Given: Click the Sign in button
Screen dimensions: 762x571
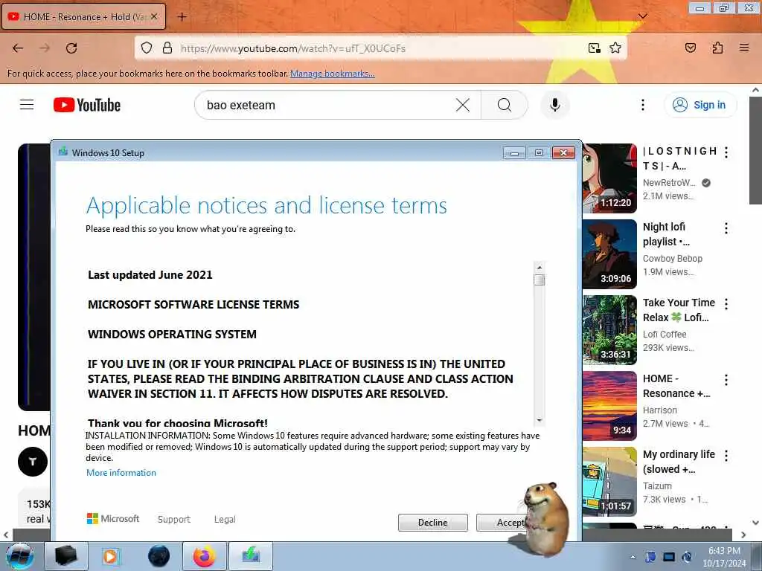Looking at the screenshot, I should 700,105.
